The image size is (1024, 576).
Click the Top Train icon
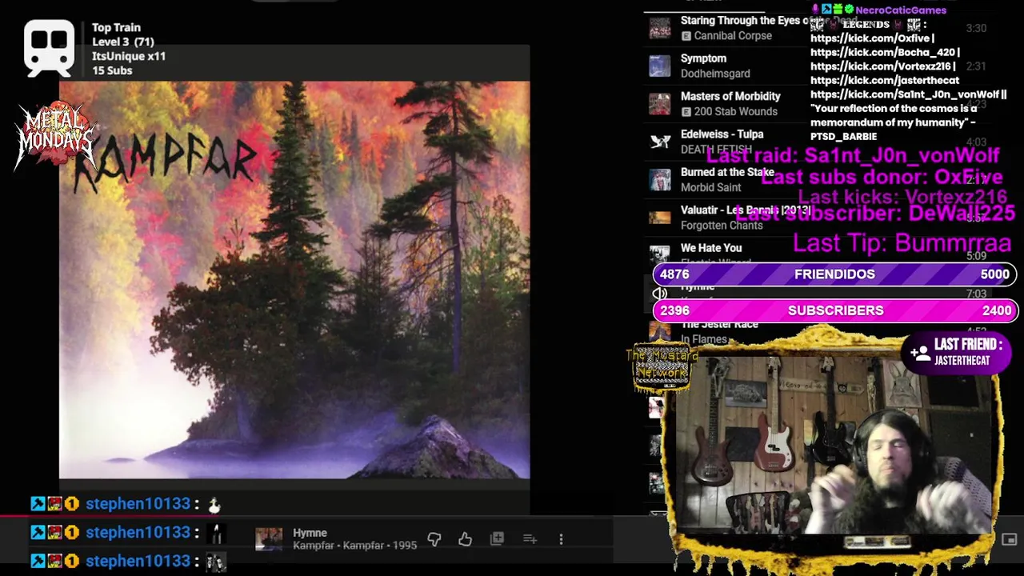50,49
